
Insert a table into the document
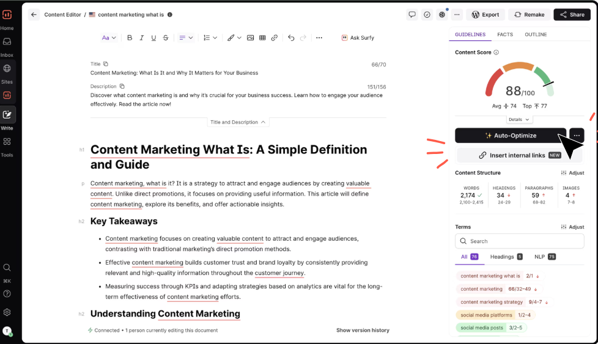tap(262, 38)
